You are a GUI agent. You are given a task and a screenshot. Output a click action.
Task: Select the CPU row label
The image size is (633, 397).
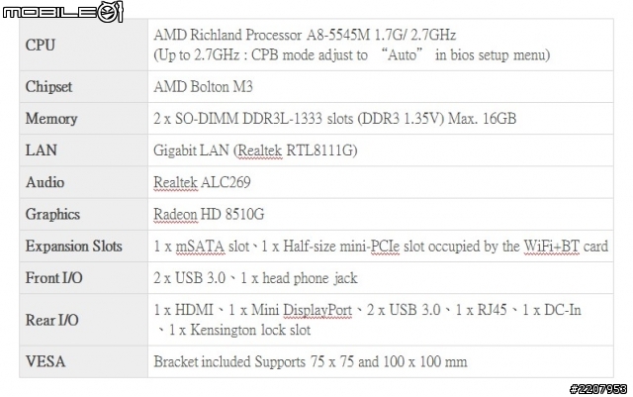tap(40, 45)
